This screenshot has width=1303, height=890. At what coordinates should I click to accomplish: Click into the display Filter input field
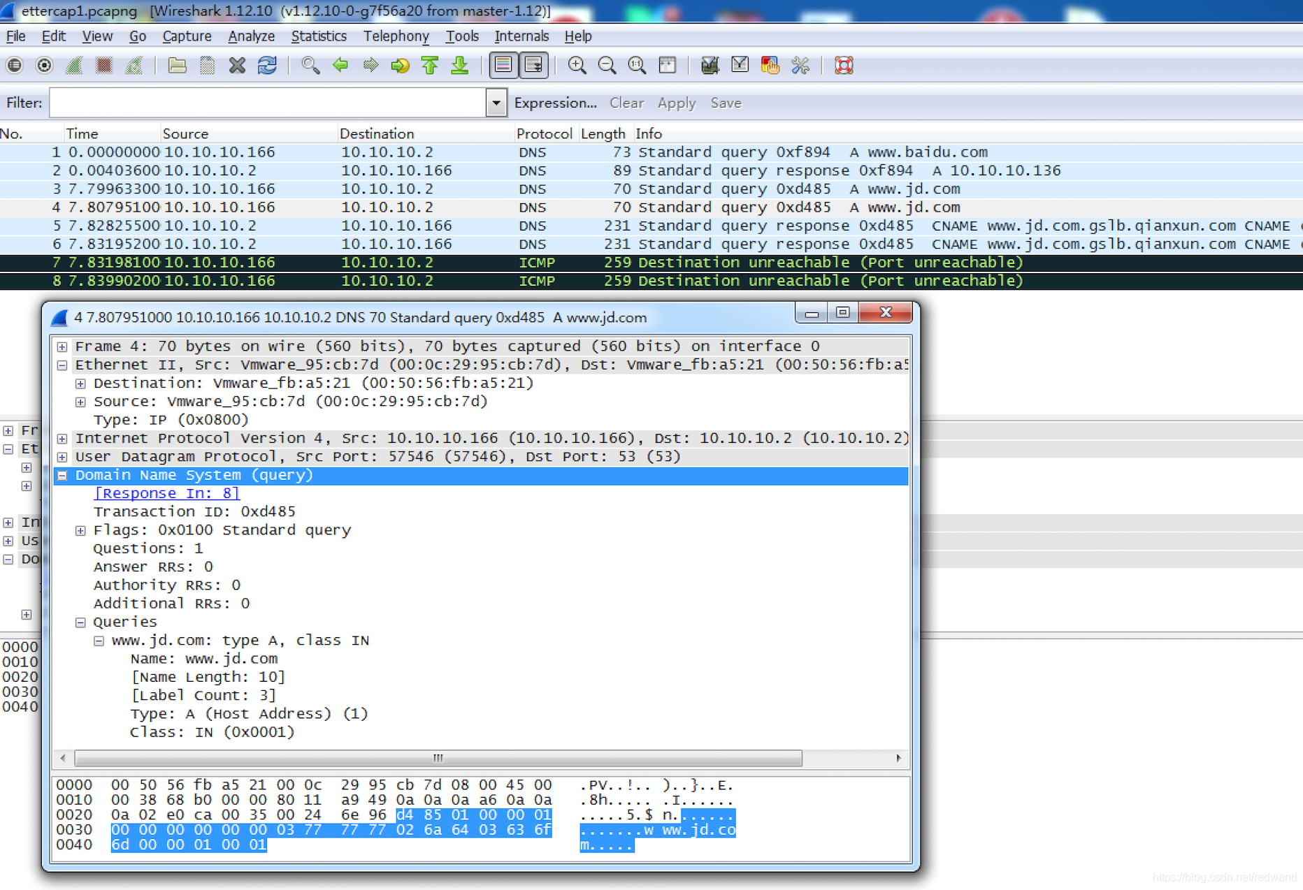tap(268, 103)
